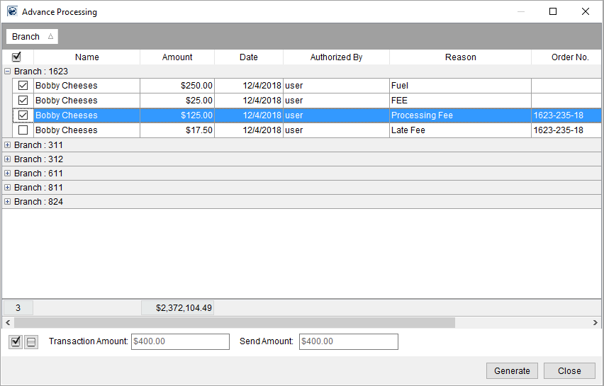Uncheck the Fuel advance row checkbox

click(23, 86)
